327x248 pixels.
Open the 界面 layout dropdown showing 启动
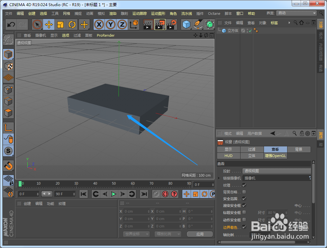click(x=296, y=13)
